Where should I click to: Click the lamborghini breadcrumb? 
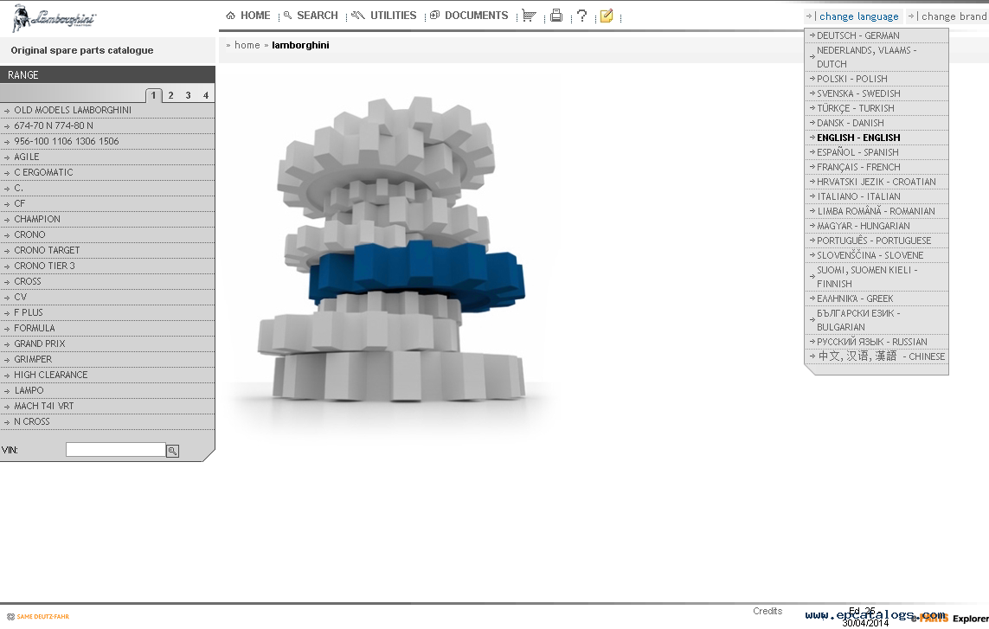coord(300,45)
